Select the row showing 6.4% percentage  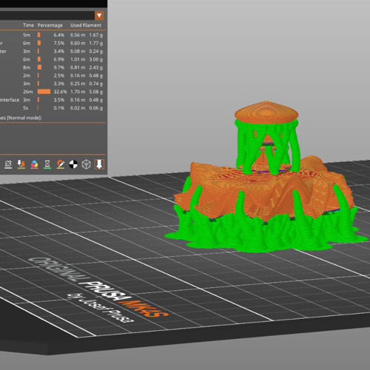pos(53,35)
